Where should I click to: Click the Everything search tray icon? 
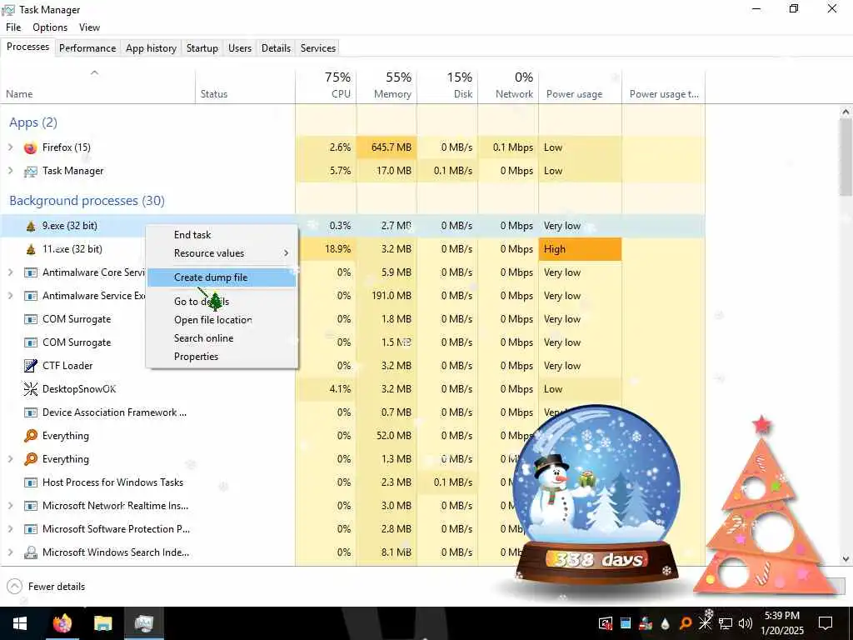686,623
